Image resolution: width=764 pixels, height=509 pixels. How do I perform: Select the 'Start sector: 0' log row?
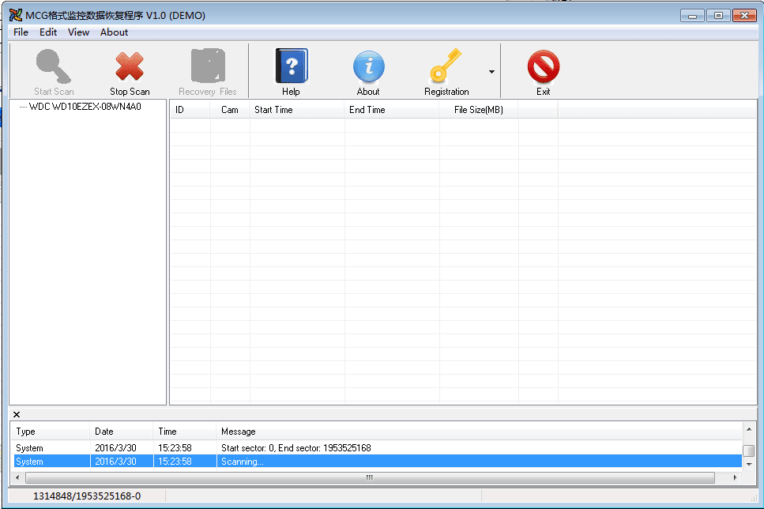(x=295, y=448)
